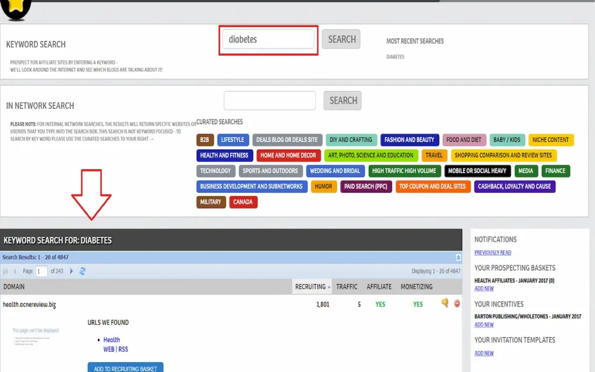
Task: Sort by the DOMAIN column header
Action: 14,287
